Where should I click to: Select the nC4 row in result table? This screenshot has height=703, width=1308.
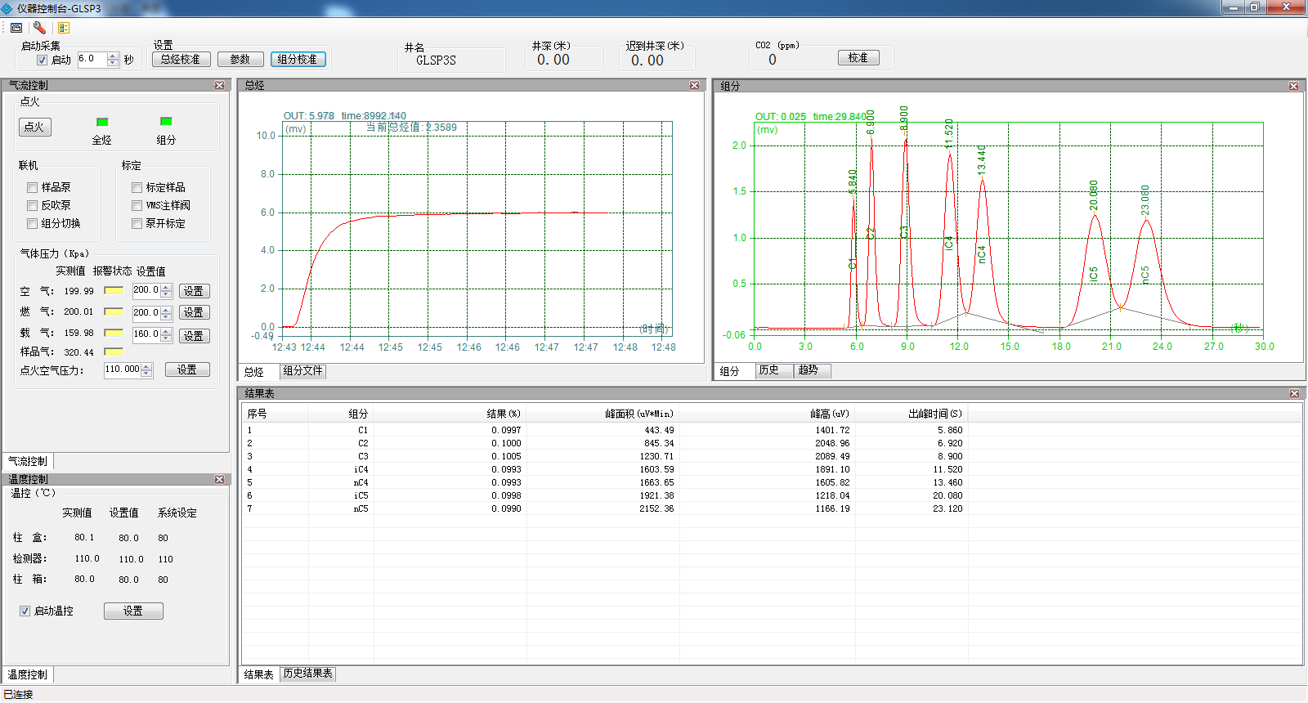[772, 482]
